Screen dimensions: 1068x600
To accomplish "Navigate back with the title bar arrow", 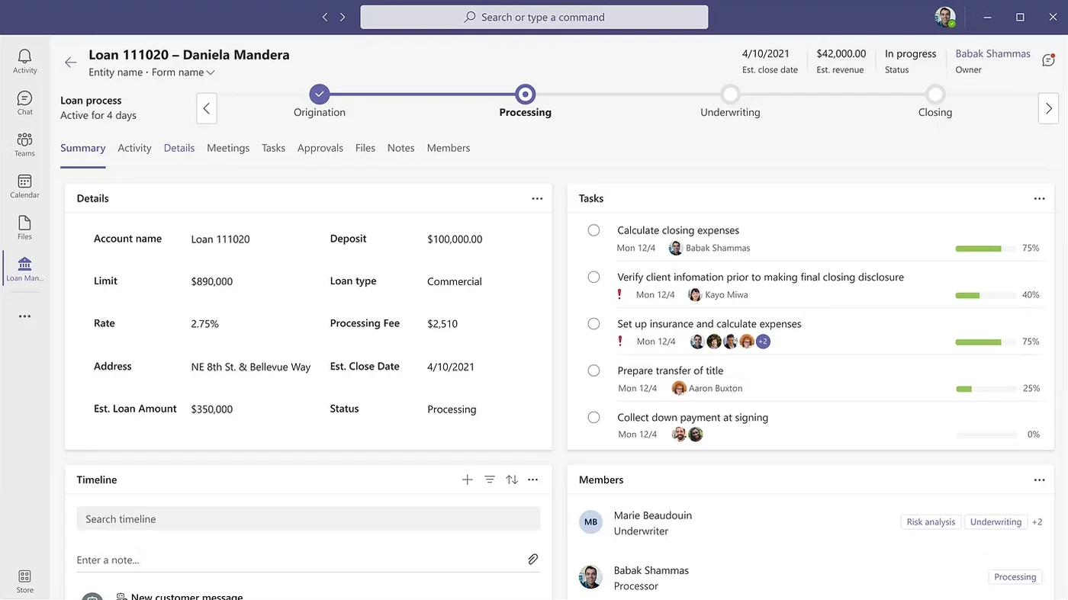I will (x=325, y=17).
